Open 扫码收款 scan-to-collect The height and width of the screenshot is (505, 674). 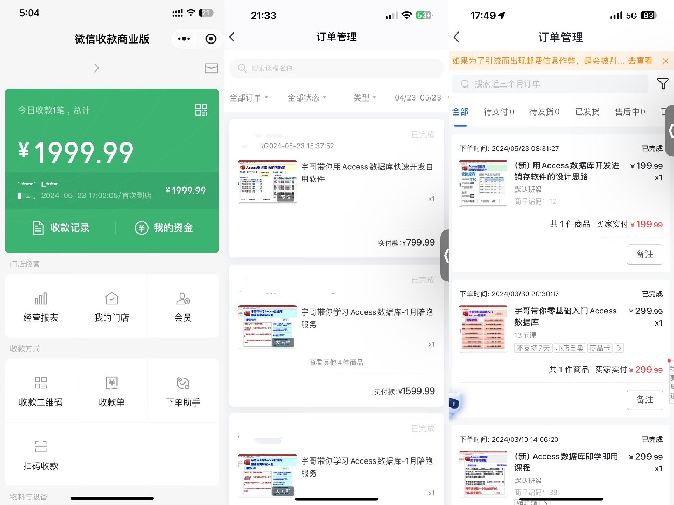coord(40,455)
